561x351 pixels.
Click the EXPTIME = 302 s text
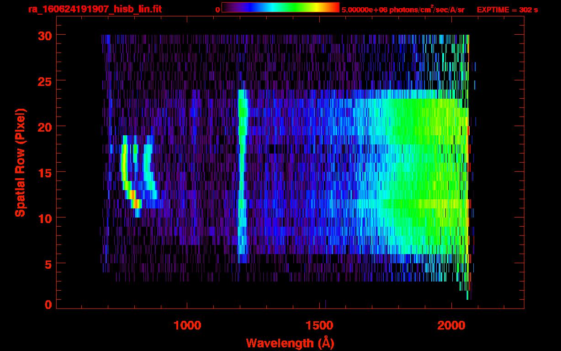click(507, 10)
